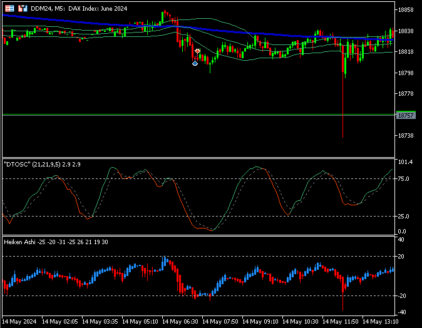Click the '14 May 2024' time label
Viewport: 422px width, 328px height.
click(x=19, y=322)
